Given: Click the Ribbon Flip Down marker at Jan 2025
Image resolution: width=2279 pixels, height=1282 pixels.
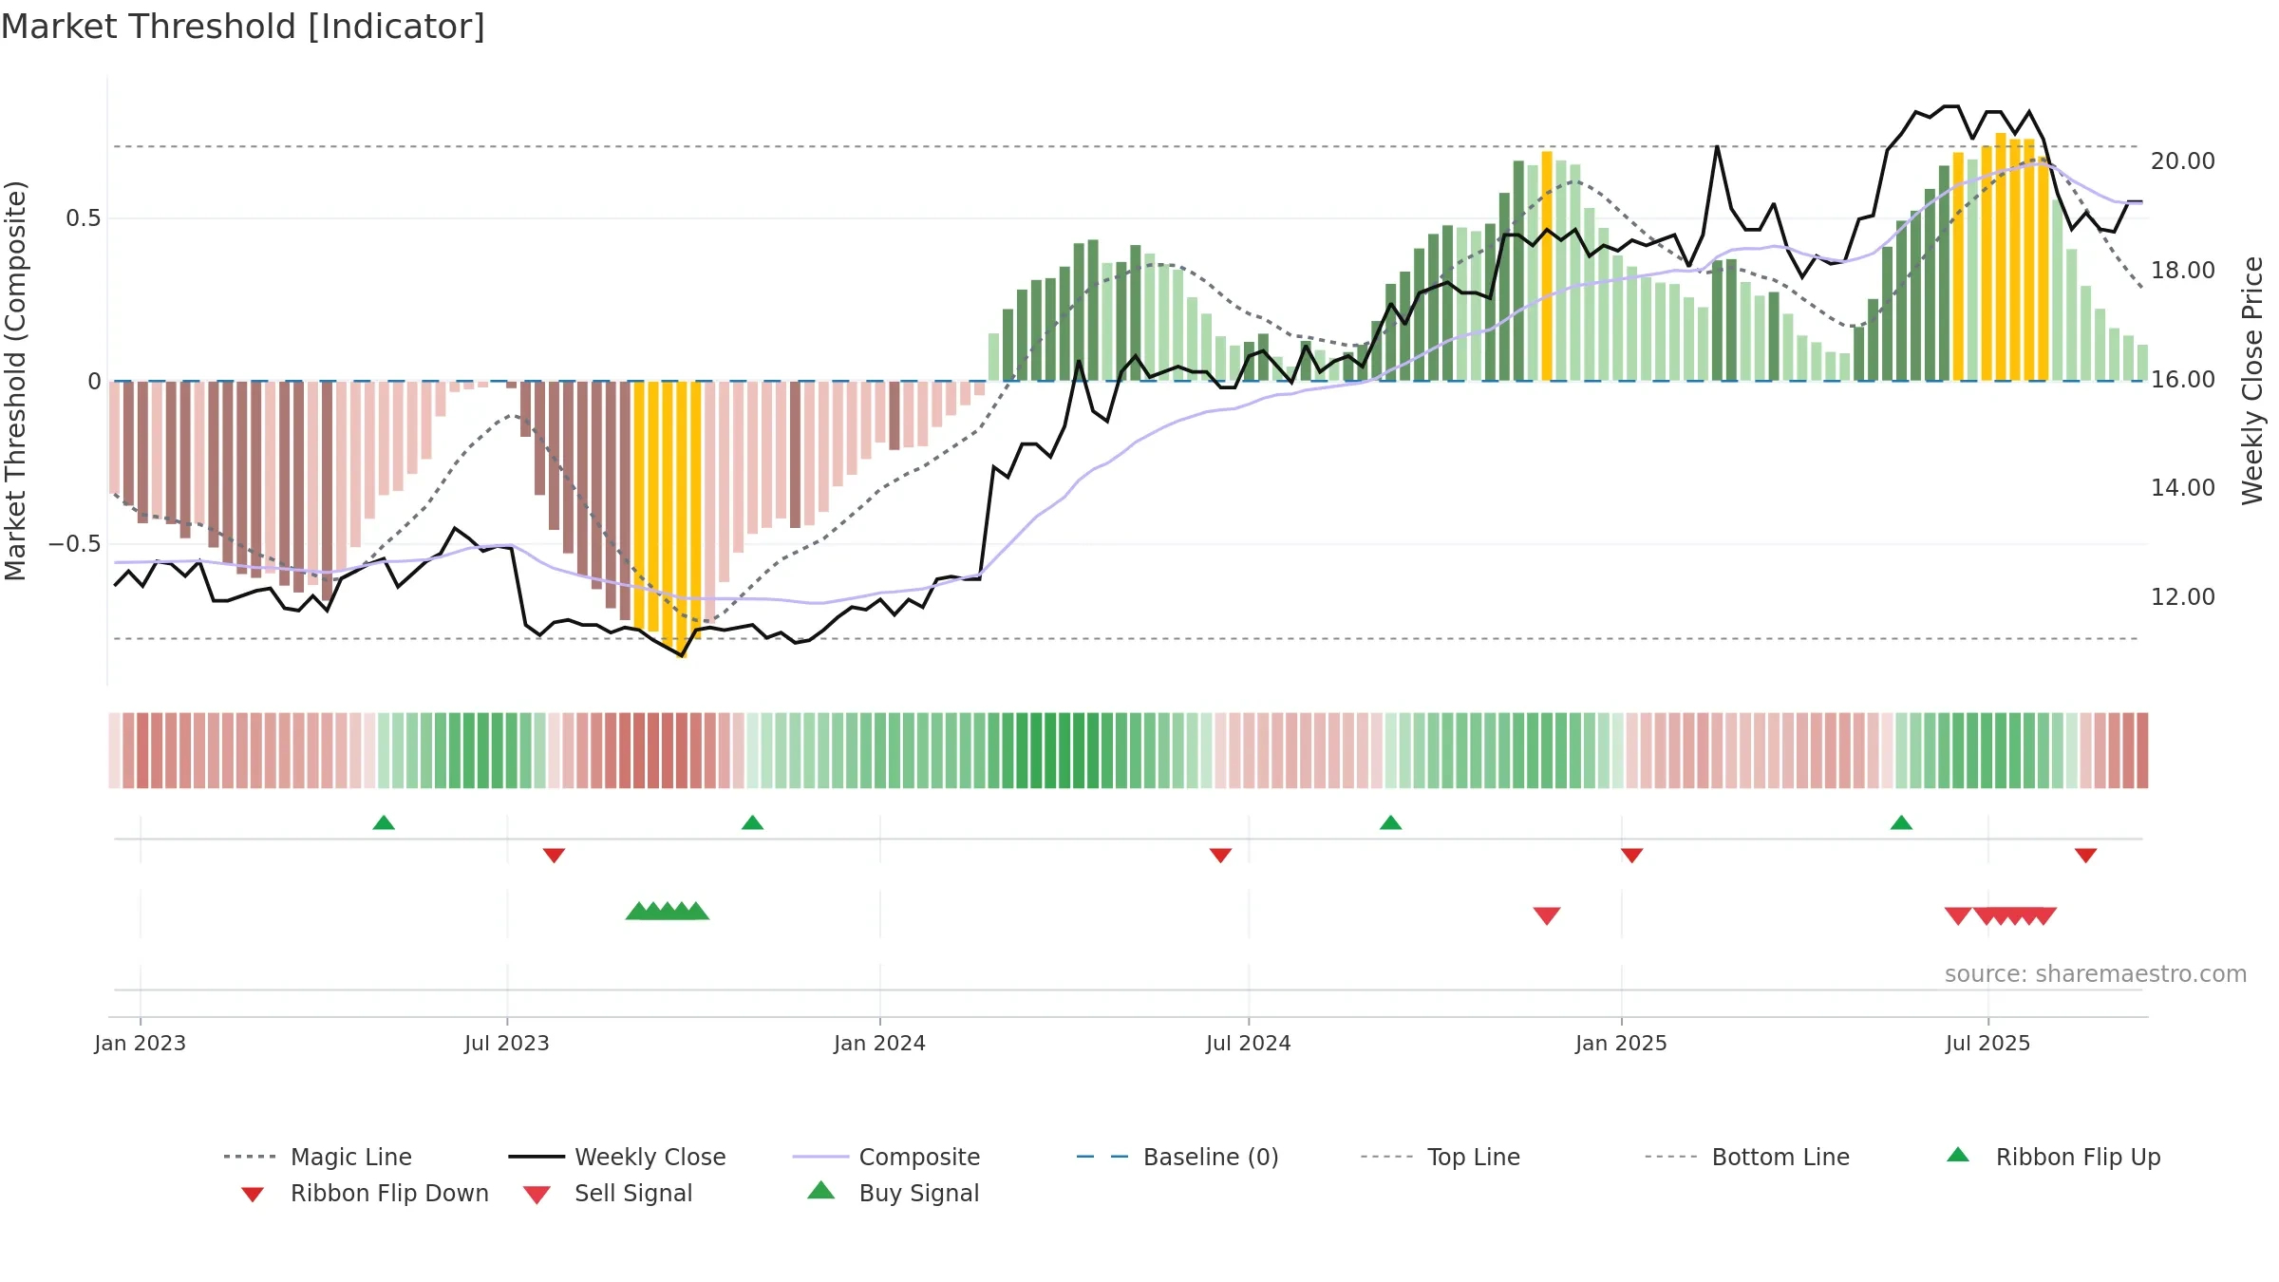Looking at the screenshot, I should [1631, 856].
